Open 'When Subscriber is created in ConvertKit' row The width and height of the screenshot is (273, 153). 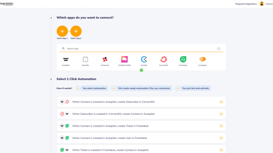141,114
